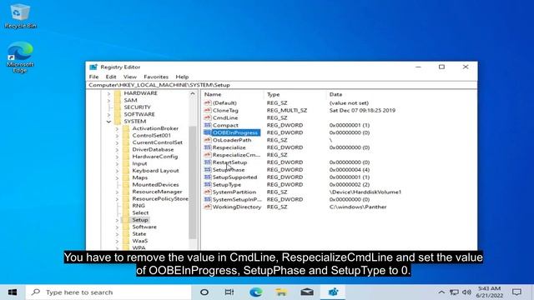534x300 pixels.
Task: Select the OsLoaderPath value icon
Action: 208,140
